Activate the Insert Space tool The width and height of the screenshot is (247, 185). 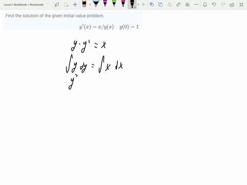click(75, 5)
